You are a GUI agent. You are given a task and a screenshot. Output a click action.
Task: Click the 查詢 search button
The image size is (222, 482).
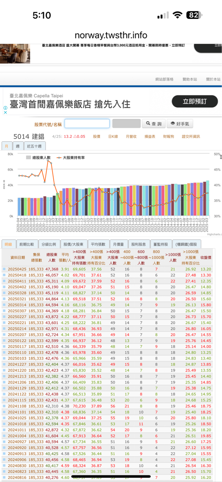coord(153,124)
